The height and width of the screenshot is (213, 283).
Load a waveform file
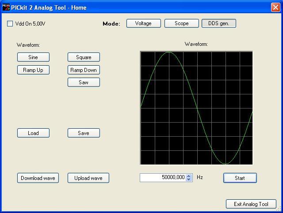tap(33, 133)
